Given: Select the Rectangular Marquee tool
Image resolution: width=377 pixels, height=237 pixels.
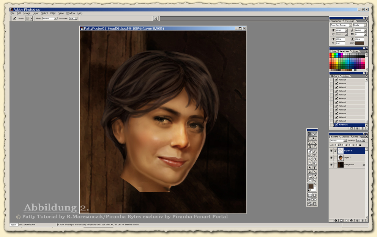Looking at the screenshot, I should point(310,139).
